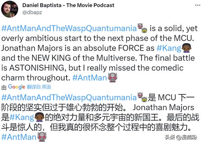Click the Ant-Man helmet emoji in the English tweet
Viewport: 201px width, 144px height.
click(x=112, y=77)
